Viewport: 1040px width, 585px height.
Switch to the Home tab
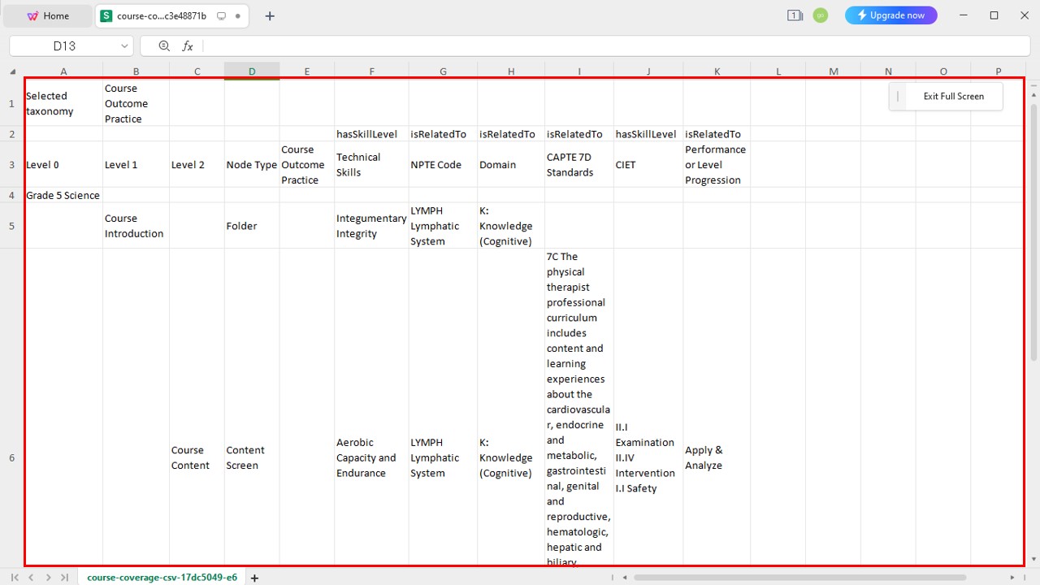pyautogui.click(x=47, y=15)
